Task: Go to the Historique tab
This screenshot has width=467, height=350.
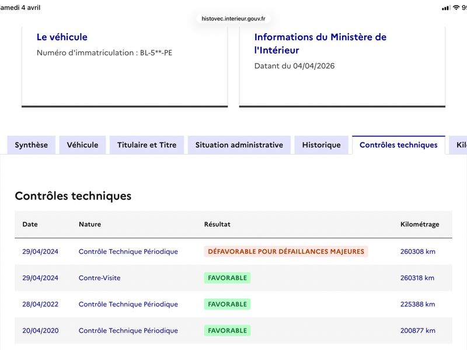Action: [x=322, y=145]
